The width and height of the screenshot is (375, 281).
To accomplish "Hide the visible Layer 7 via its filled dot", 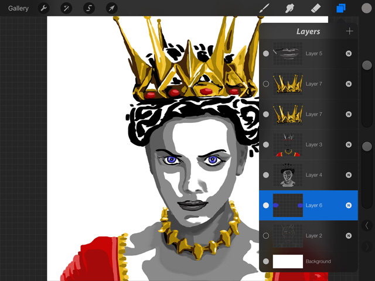I will (266, 114).
